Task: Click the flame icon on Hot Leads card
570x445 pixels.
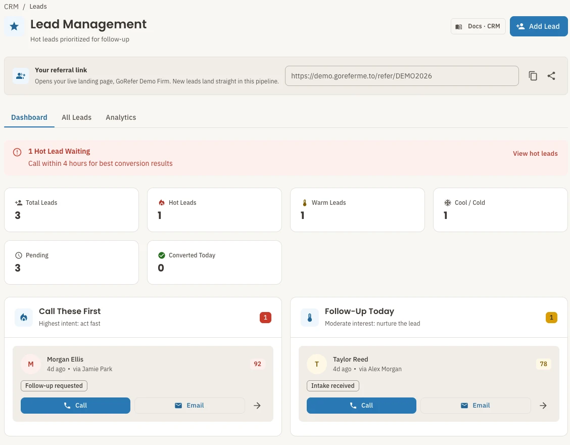Action: (x=161, y=203)
